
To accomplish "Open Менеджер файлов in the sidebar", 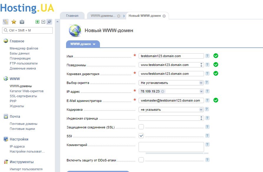I will click(24, 48).
